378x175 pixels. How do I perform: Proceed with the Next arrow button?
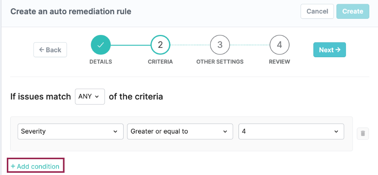(329, 50)
